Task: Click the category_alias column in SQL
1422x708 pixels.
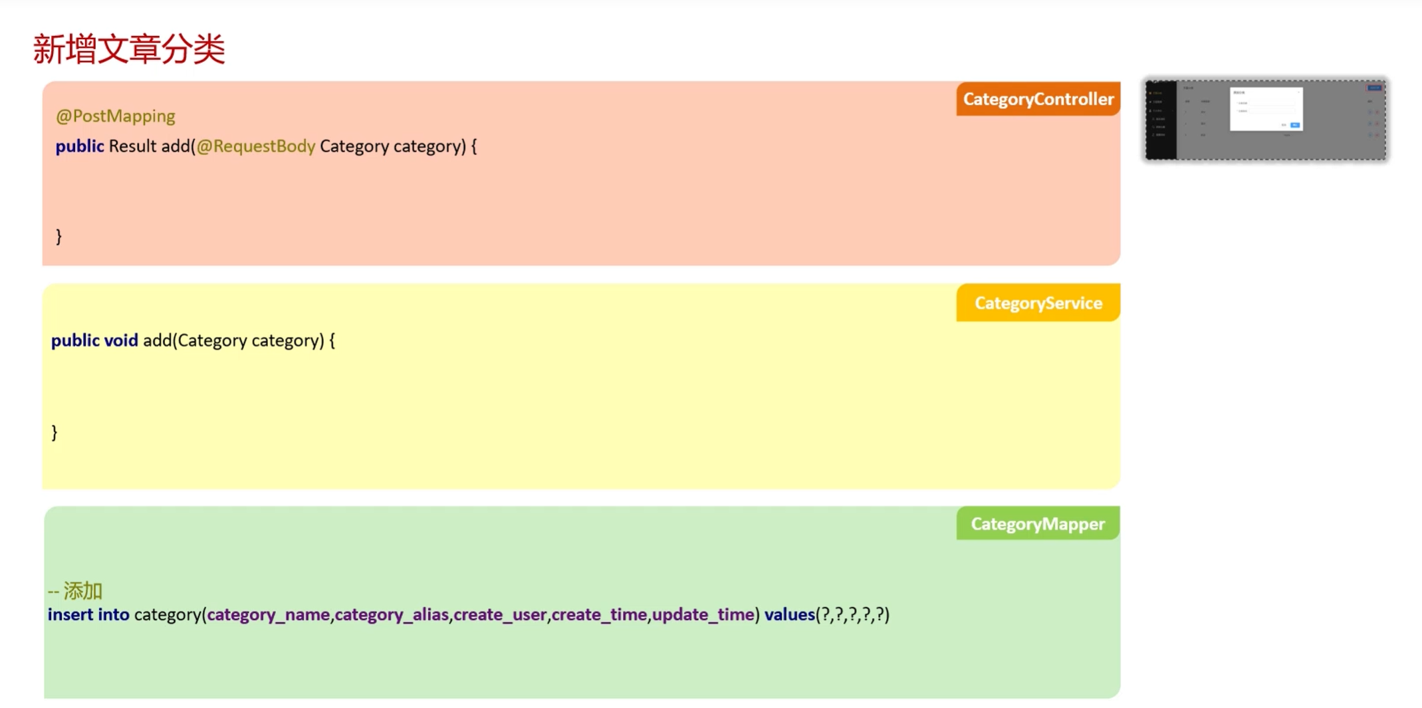Action: [392, 615]
